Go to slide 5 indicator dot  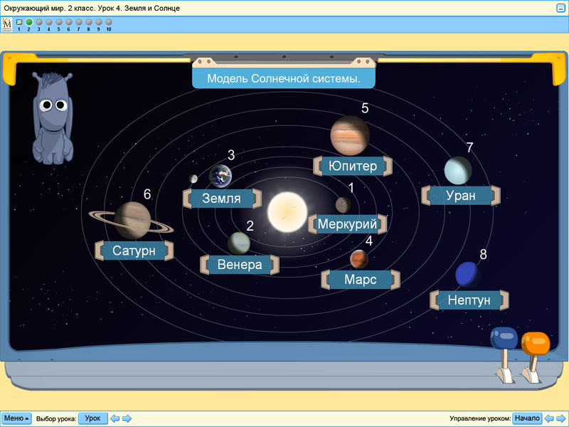[x=59, y=22]
